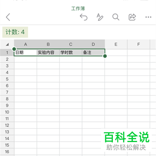This screenshot has width=156, height=156.
Task: Select cell containing 学时数
Action: pyautogui.click(x=71, y=52)
